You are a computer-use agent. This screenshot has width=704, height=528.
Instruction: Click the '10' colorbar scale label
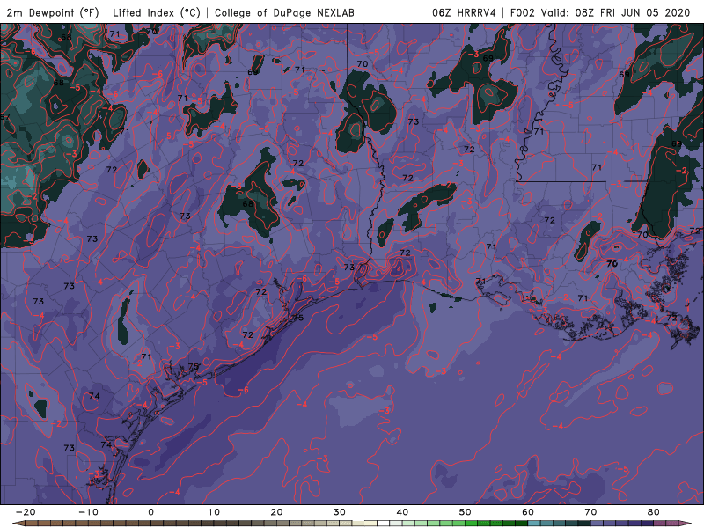click(214, 512)
